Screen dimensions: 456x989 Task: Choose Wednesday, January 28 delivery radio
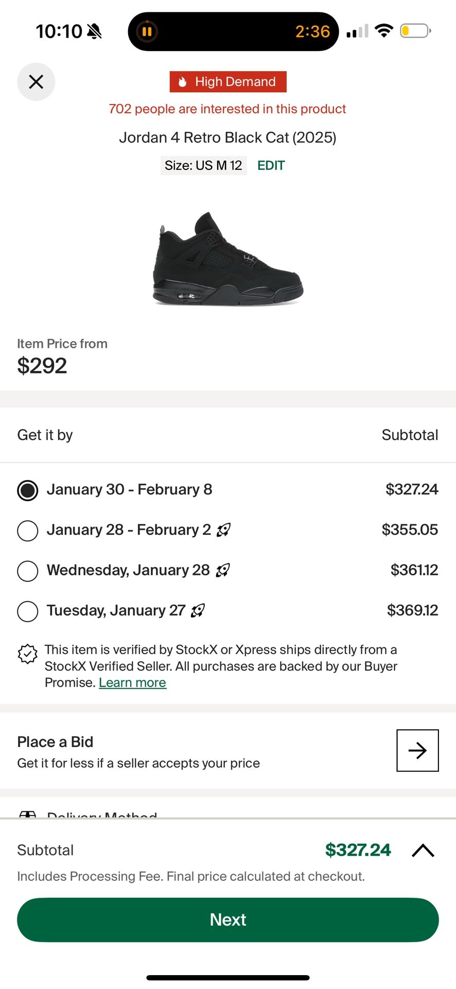(x=28, y=571)
